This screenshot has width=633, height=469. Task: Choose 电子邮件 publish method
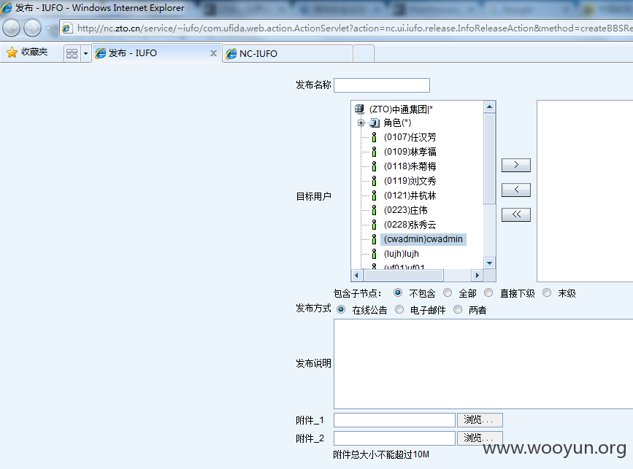click(399, 309)
